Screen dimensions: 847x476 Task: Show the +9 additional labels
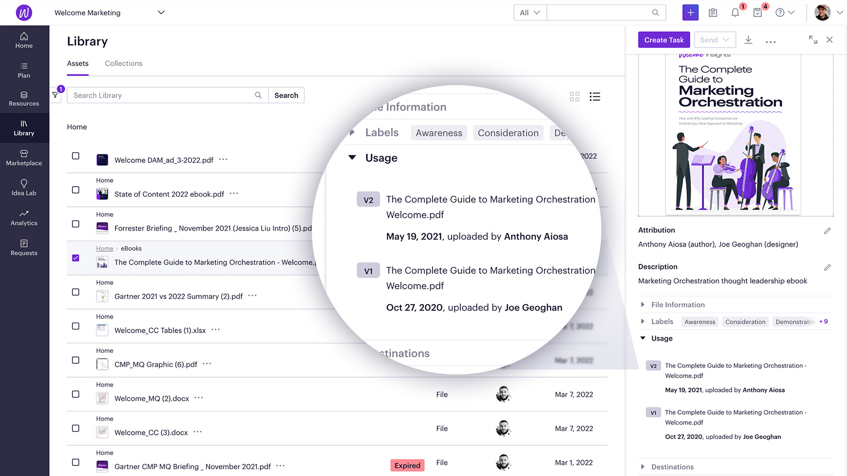[823, 322]
